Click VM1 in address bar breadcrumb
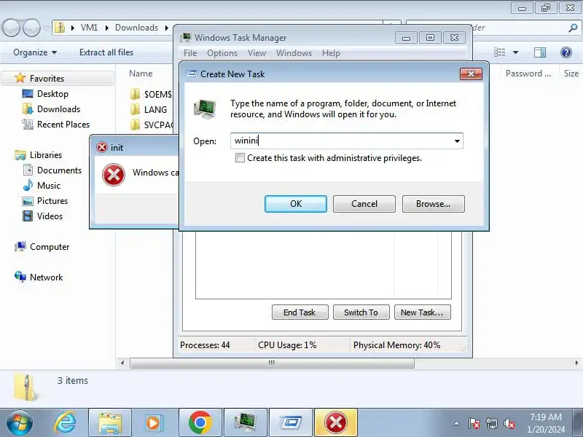This screenshot has width=583, height=437. click(89, 28)
